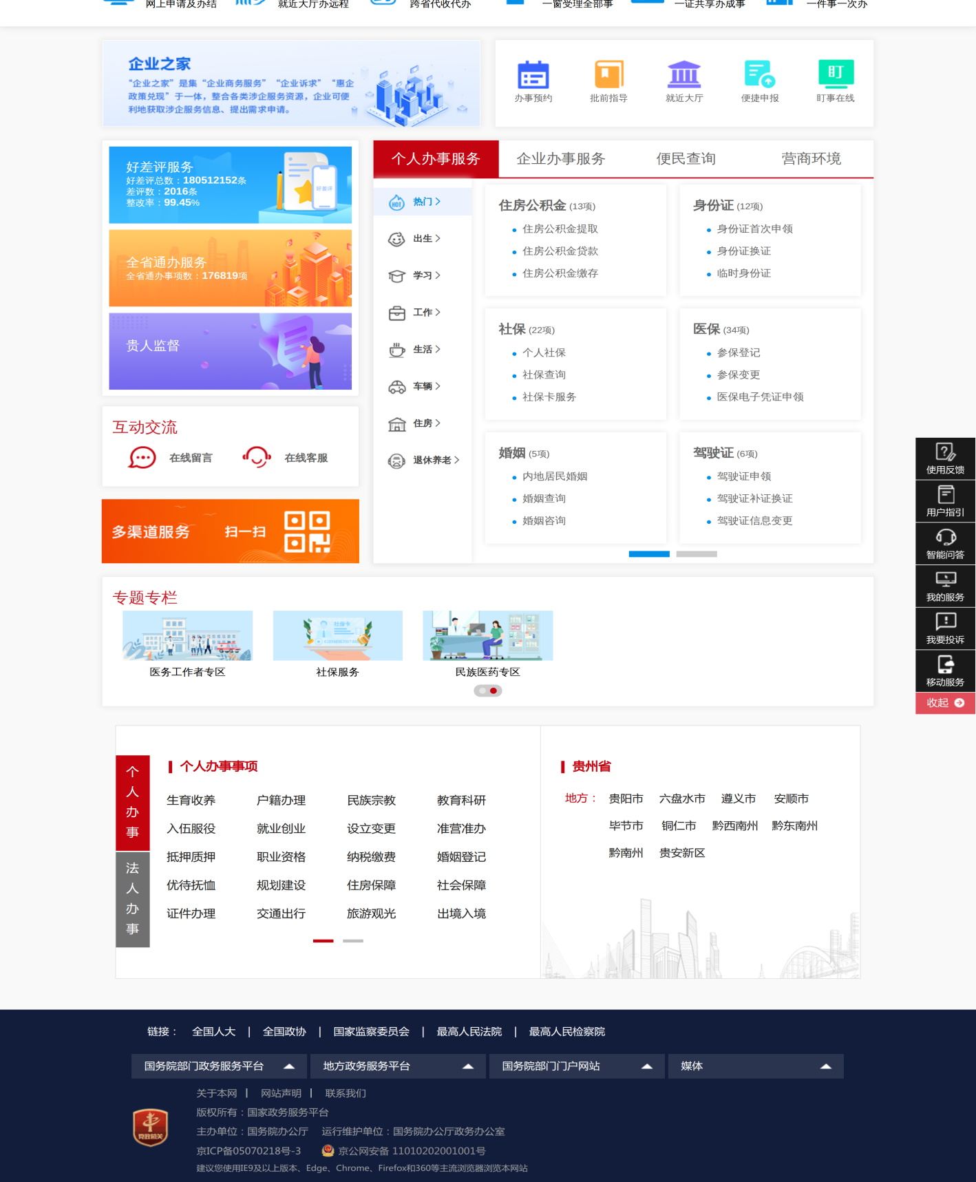Switch to the 营商环境 tab
Image resolution: width=976 pixels, height=1182 pixels.
pos(811,159)
